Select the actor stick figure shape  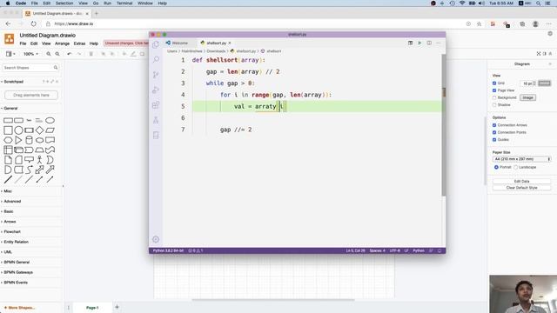coord(39,160)
